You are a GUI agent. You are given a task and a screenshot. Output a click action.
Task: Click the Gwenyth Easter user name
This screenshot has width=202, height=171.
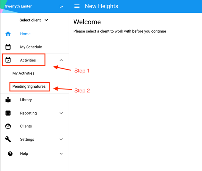pos(18,6)
